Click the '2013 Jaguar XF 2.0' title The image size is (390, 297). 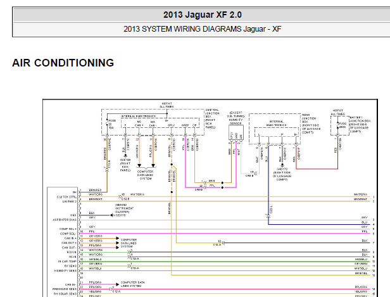202,15
